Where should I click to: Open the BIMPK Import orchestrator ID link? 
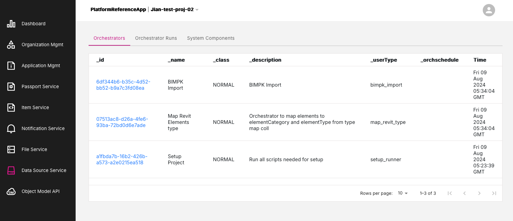point(123,85)
